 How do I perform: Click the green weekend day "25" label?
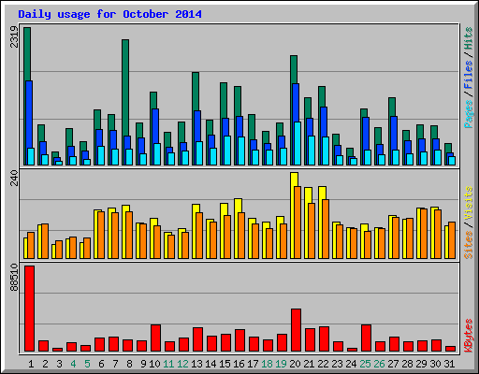365,364
